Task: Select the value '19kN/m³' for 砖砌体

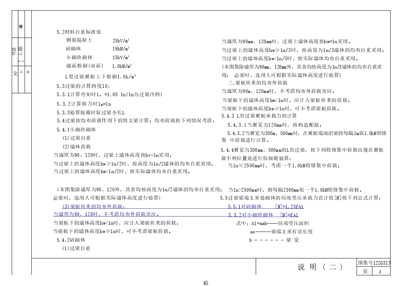Action: [x=121, y=49]
